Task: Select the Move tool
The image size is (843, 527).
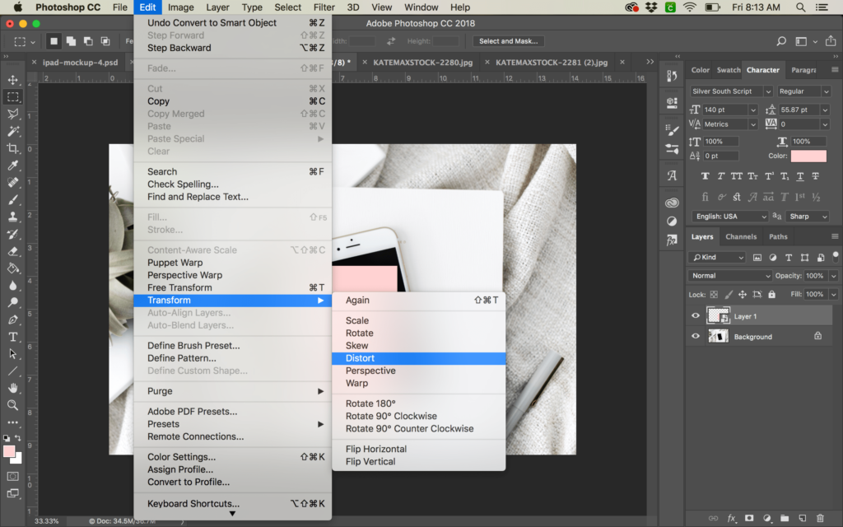Action: [13, 80]
